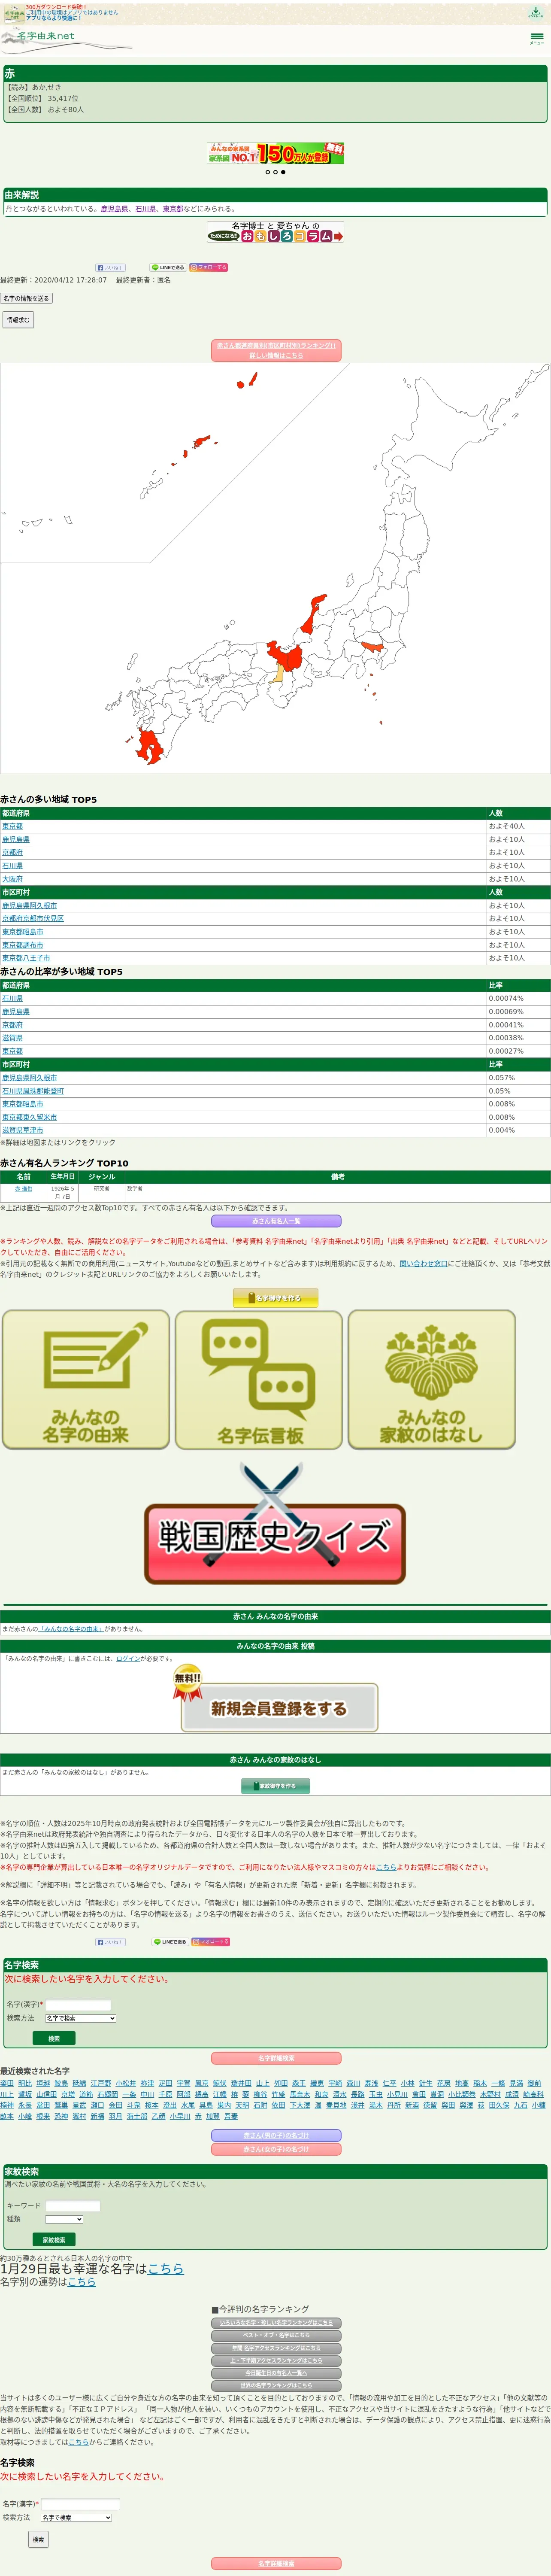
Task: Open 大阪府 in the 人数 TOP5 table
Action: [x=12, y=879]
